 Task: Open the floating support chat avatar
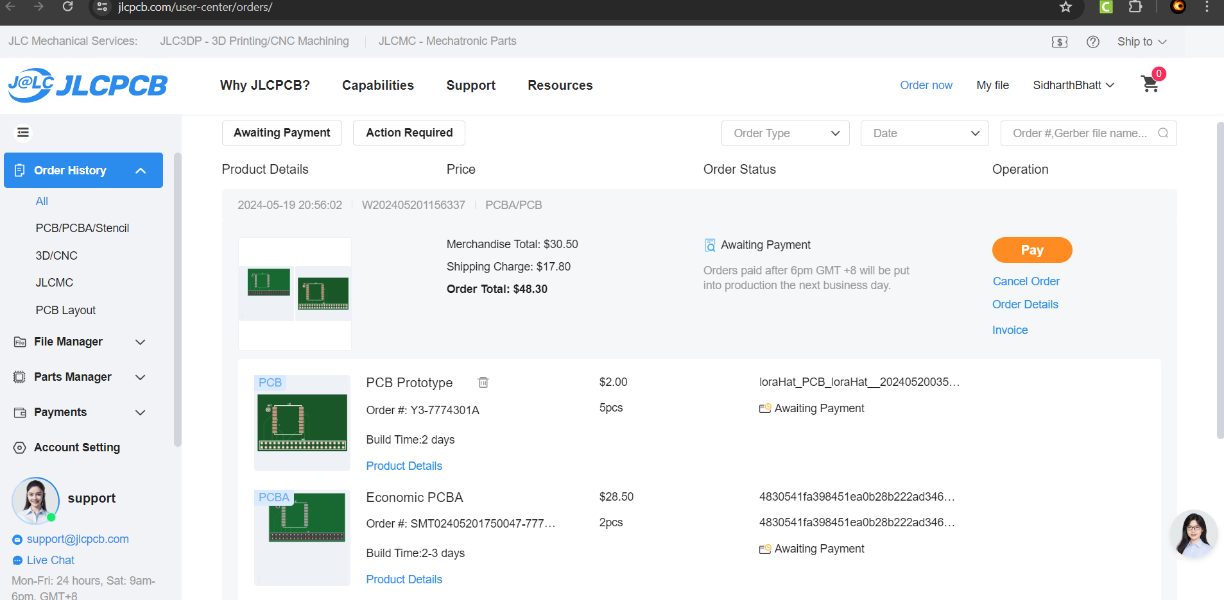pyautogui.click(x=1193, y=533)
